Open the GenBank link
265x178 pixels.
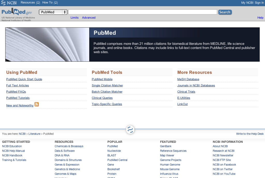point(166,146)
